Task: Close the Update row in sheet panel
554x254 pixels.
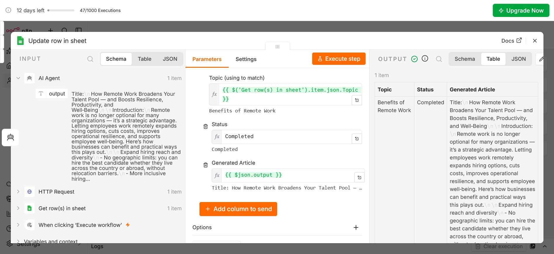Action: coord(535,41)
